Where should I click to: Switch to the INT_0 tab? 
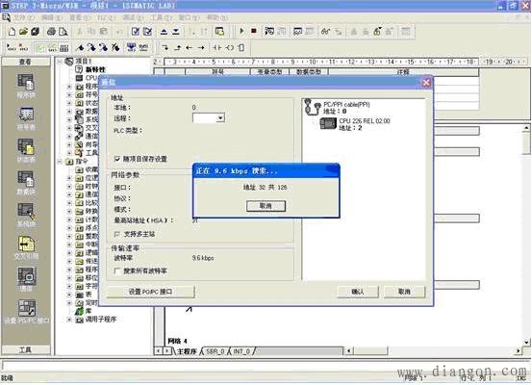click(241, 351)
